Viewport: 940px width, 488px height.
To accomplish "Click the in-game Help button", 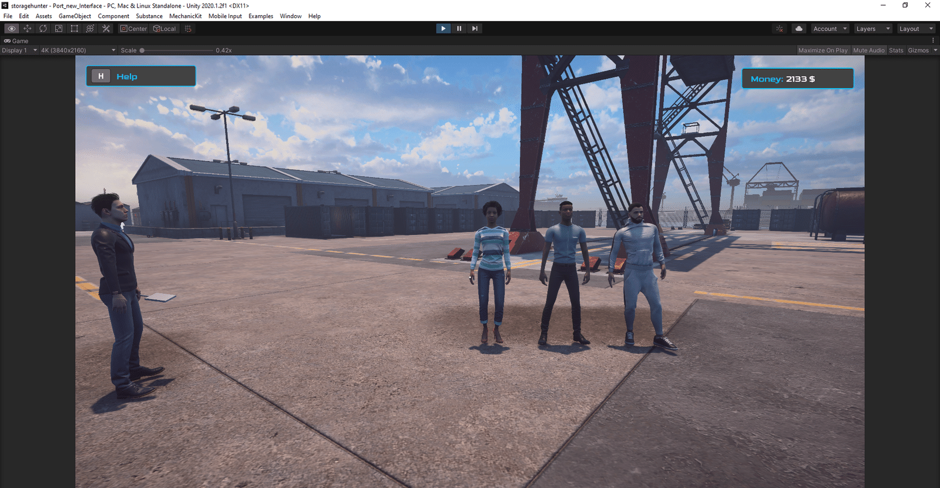I will (x=141, y=76).
